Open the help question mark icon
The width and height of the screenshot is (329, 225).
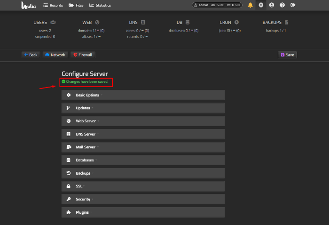click(282, 5)
